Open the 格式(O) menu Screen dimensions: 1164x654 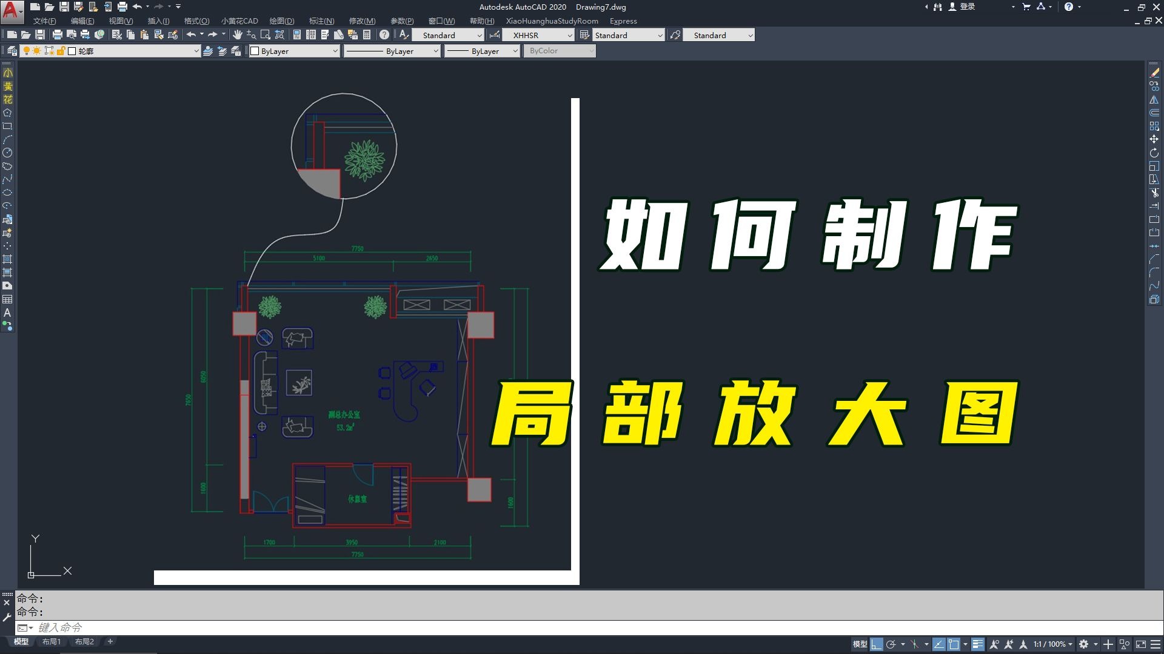pyautogui.click(x=196, y=21)
